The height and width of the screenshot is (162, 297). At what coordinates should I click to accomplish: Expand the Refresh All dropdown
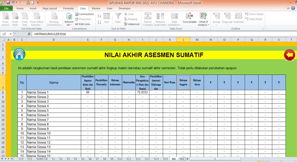69,25
